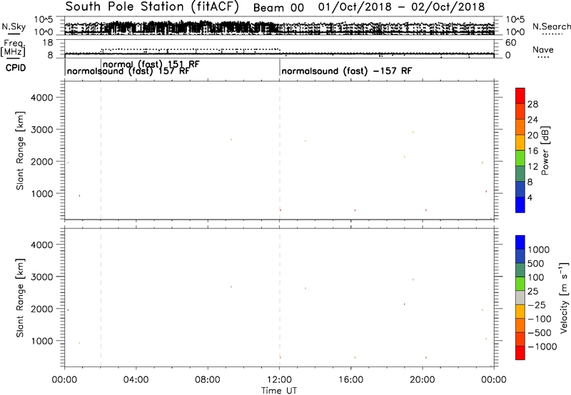Click the 'Power [dB]' color bar label
The width and height of the screenshot is (571, 395).
pyautogui.click(x=545, y=150)
